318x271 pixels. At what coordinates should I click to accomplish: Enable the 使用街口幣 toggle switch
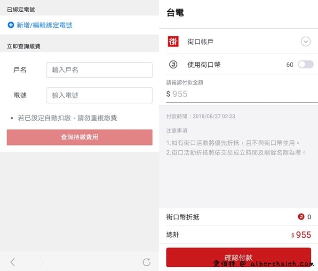pos(306,65)
